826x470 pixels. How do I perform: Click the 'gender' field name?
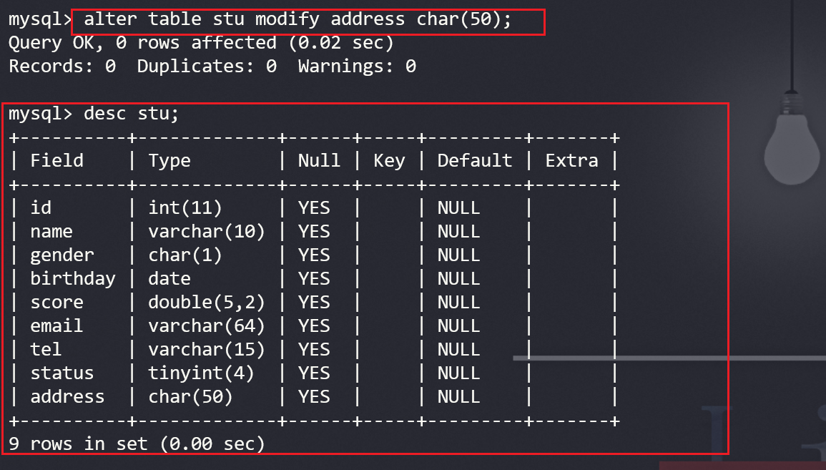pos(62,255)
